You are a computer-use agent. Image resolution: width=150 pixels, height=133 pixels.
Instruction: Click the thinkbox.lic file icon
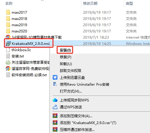[x=8, y=50]
